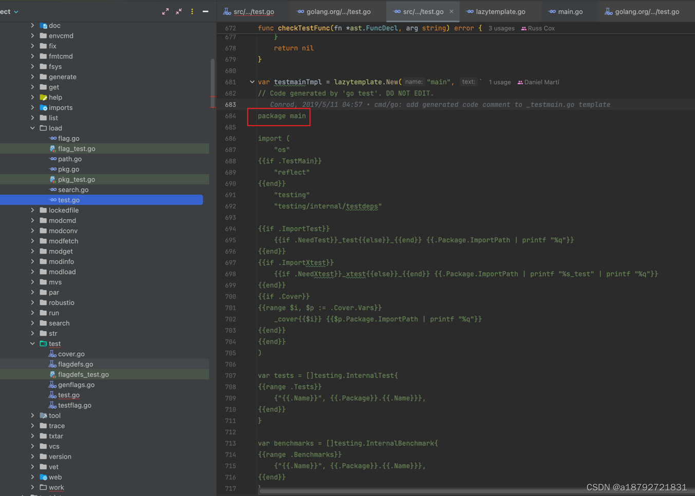Image resolution: width=695 pixels, height=496 pixels.
Task: Expand the lockedfile folder
Action: pyautogui.click(x=32, y=210)
